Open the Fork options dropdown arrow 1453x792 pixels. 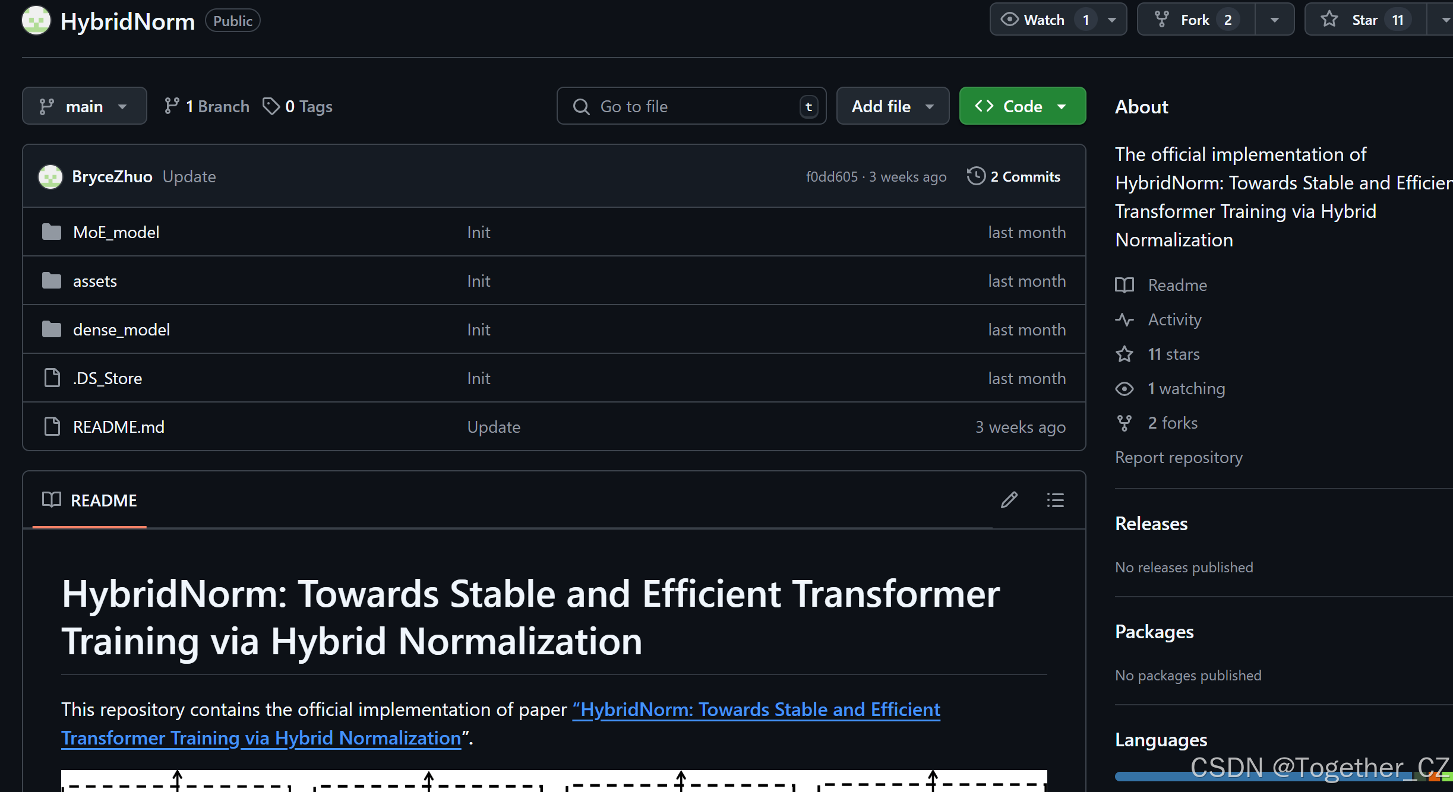click(x=1274, y=20)
